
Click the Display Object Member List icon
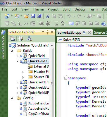click(7, 23)
